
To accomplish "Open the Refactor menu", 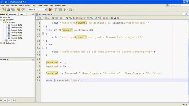I will 28,5.
